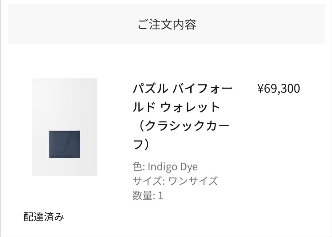The width and height of the screenshot is (332, 237).
Task: Check the "配達済み" delivery status
Action: click(x=44, y=217)
